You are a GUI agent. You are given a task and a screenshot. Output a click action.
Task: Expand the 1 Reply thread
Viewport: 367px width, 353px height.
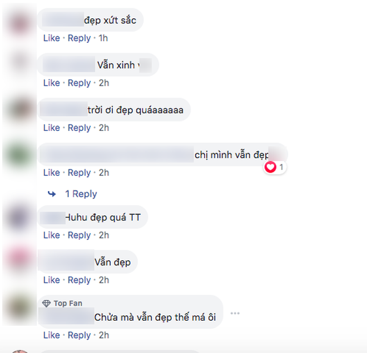pos(81,194)
